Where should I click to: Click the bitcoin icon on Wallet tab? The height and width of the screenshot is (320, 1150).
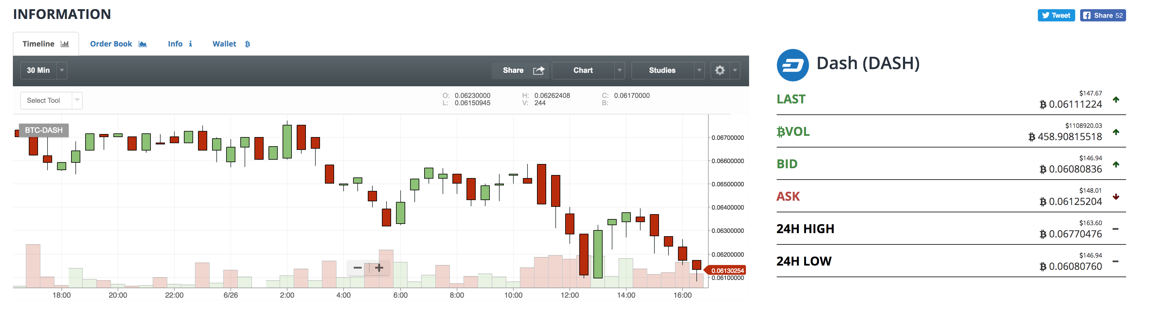pyautogui.click(x=247, y=44)
